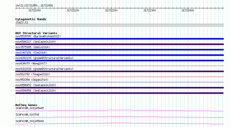Click the thin blue line under nsv953354
231x127 pixels.
click(119, 82)
